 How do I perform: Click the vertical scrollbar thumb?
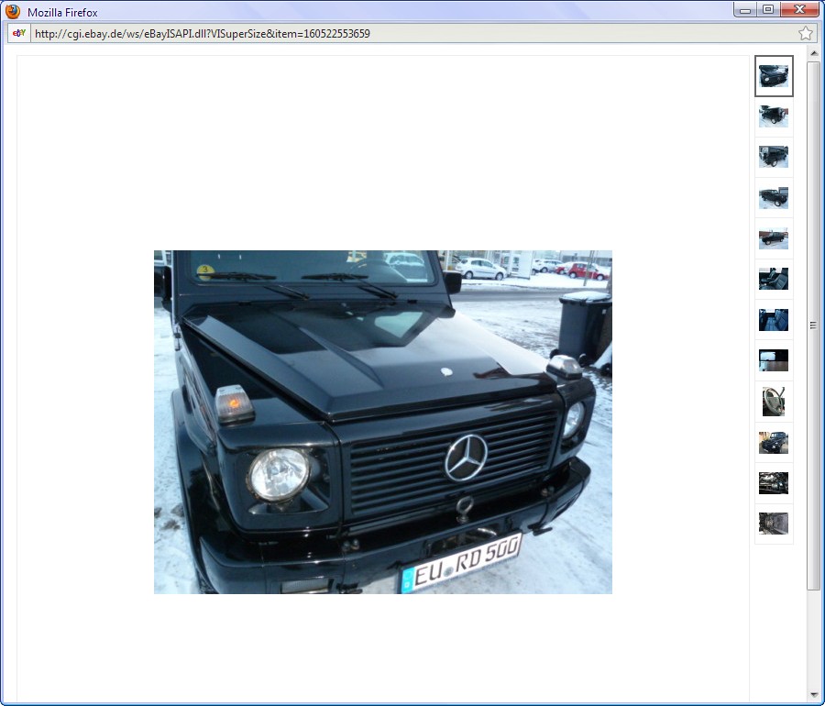[x=813, y=325]
